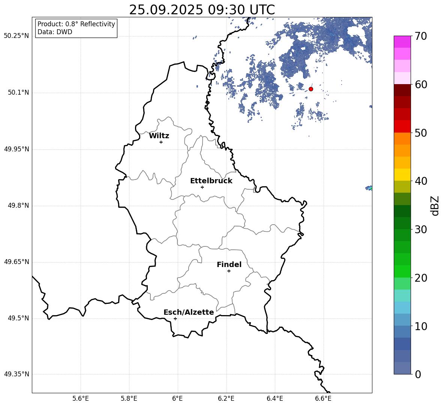Select the Ettelbruck station label
This screenshot has width=444, height=406.
(x=211, y=181)
